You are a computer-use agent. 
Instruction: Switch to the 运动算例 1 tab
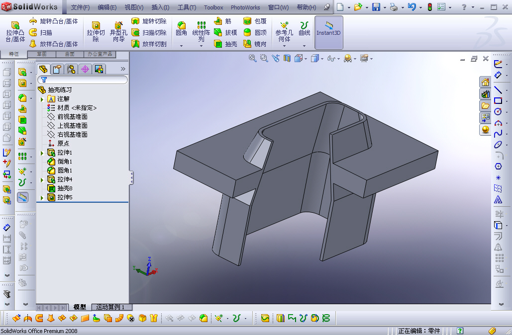[x=110, y=307]
